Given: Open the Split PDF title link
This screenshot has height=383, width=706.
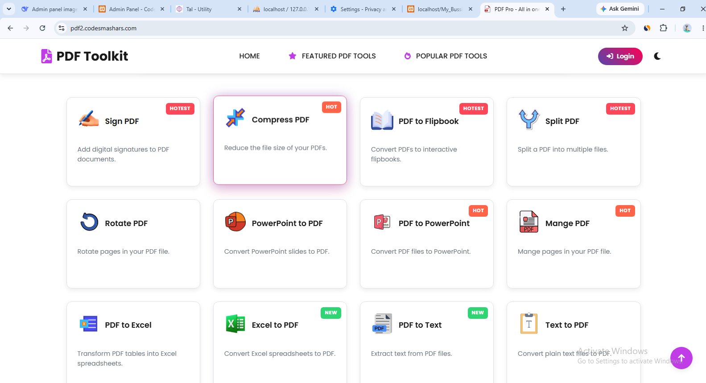Looking at the screenshot, I should coord(562,121).
